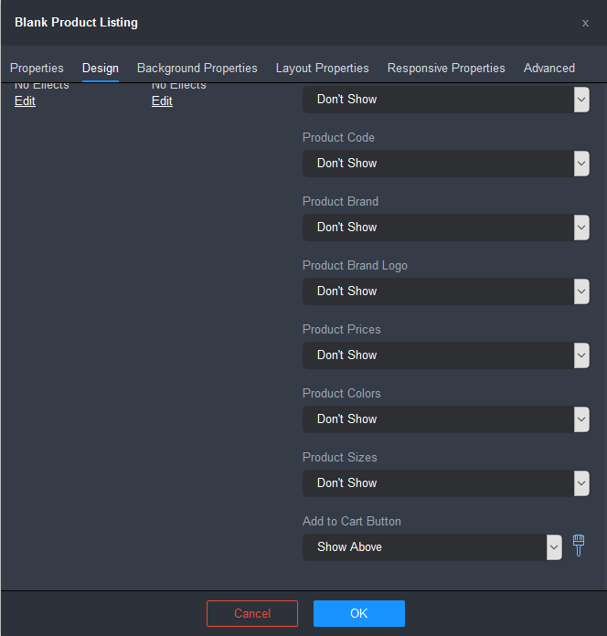
Task: Open the Product Brand Logo dropdown
Action: coord(445,291)
